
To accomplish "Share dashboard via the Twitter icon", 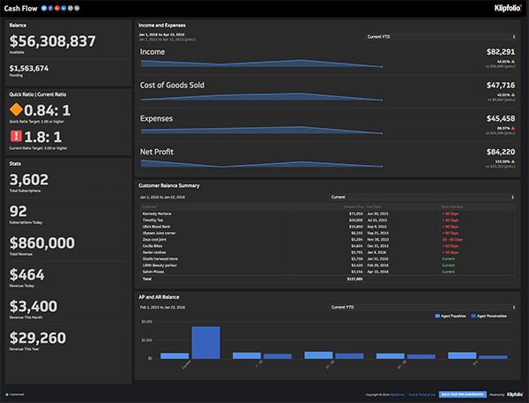I will [x=44, y=9].
